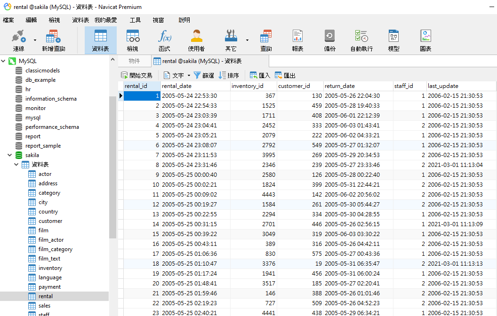Collapse the sakila database node

coord(10,155)
